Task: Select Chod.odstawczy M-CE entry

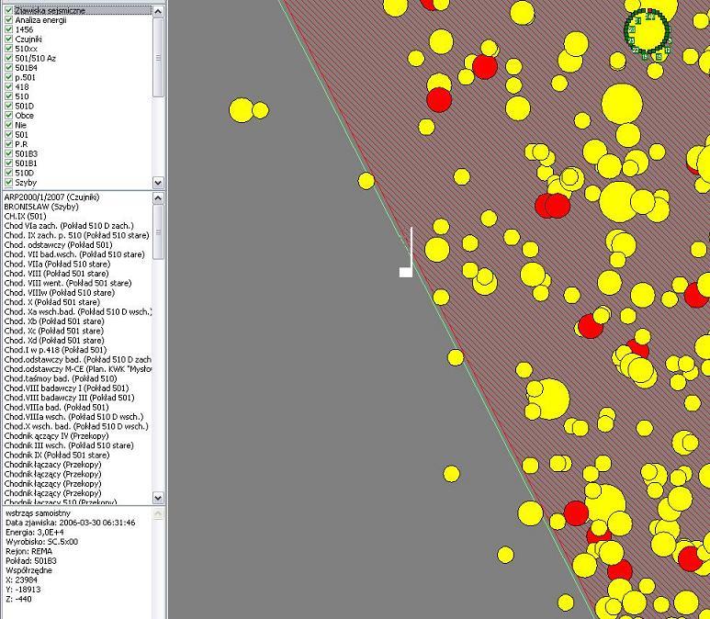Action: (77, 369)
